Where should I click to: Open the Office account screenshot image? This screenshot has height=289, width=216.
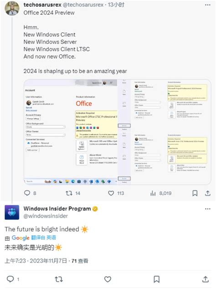[x=118, y=132]
